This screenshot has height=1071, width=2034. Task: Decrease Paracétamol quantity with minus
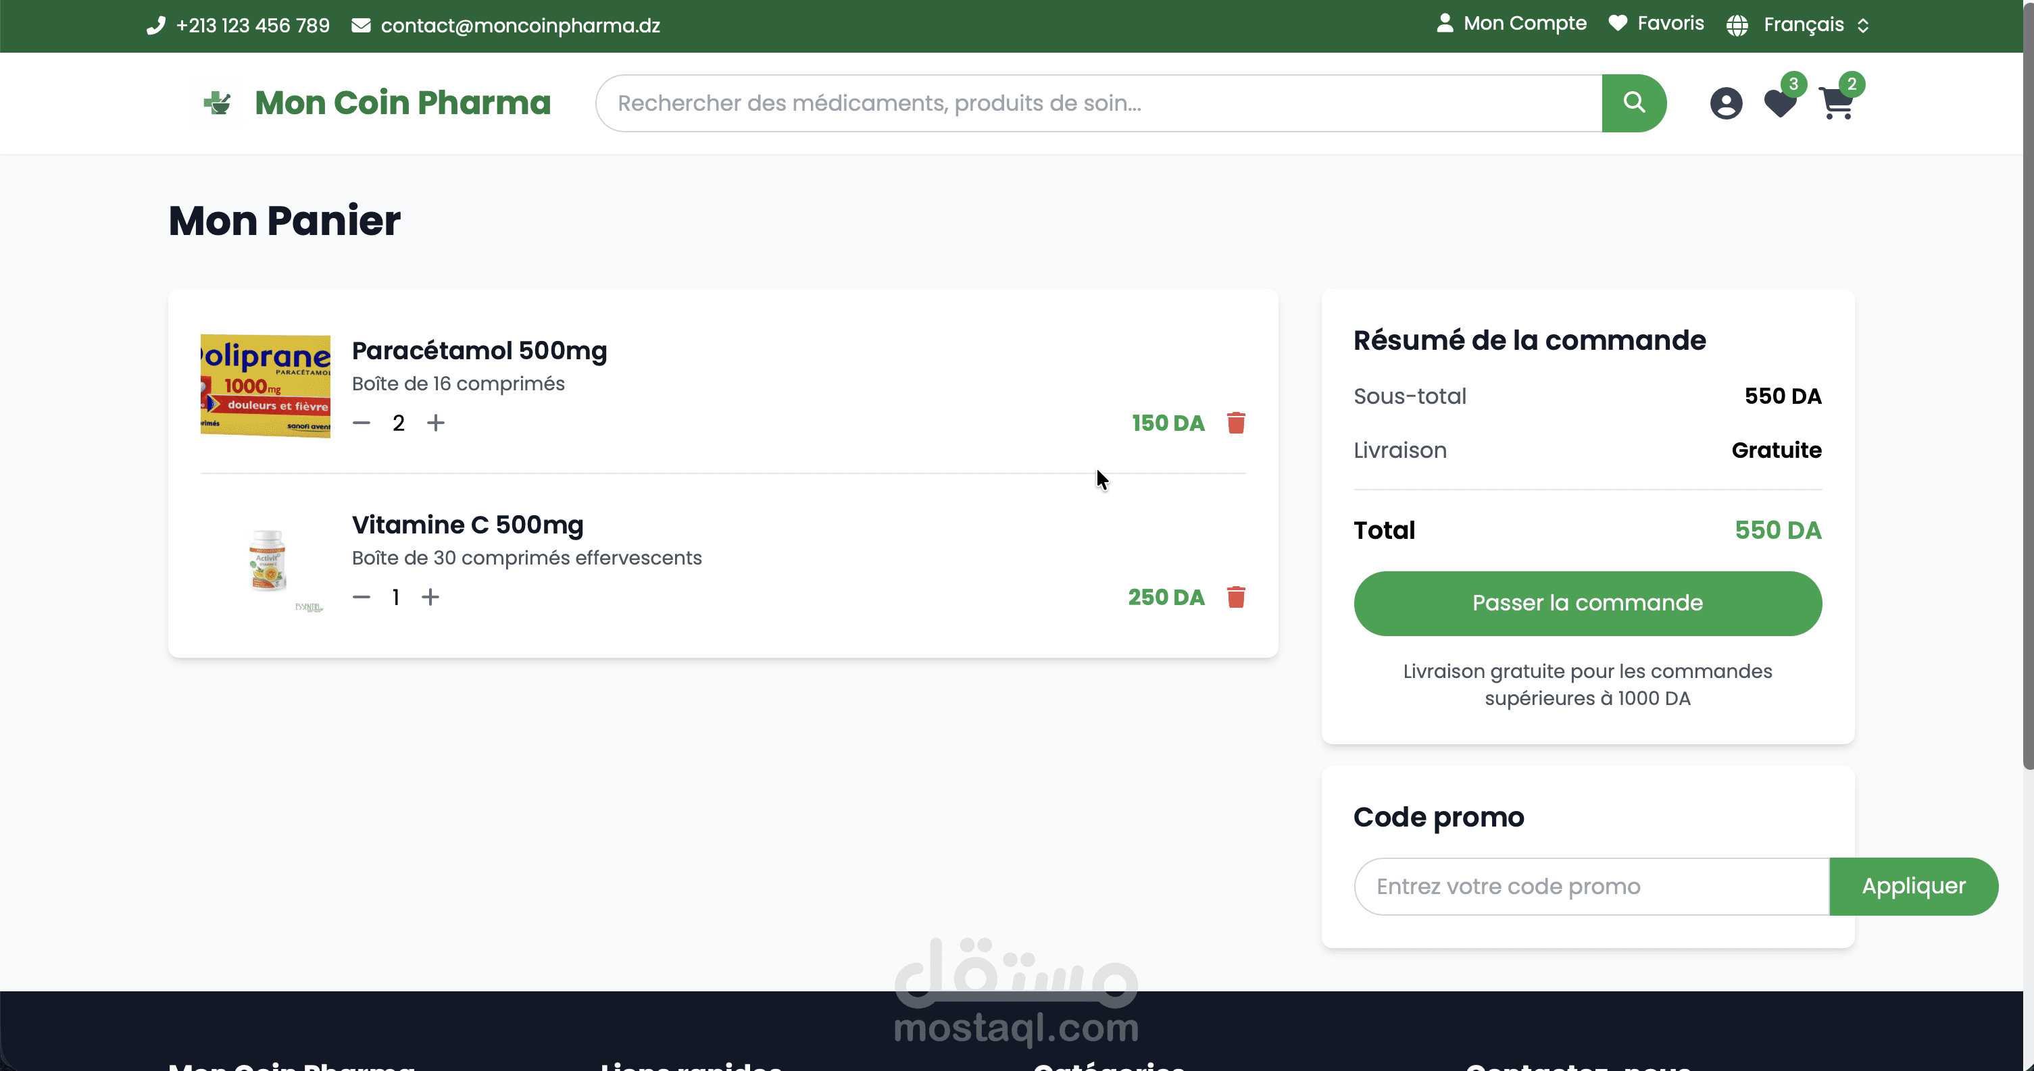(362, 423)
